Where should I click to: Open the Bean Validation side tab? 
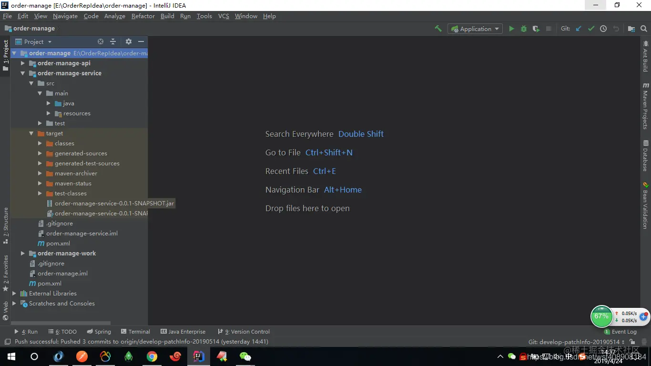tap(645, 205)
